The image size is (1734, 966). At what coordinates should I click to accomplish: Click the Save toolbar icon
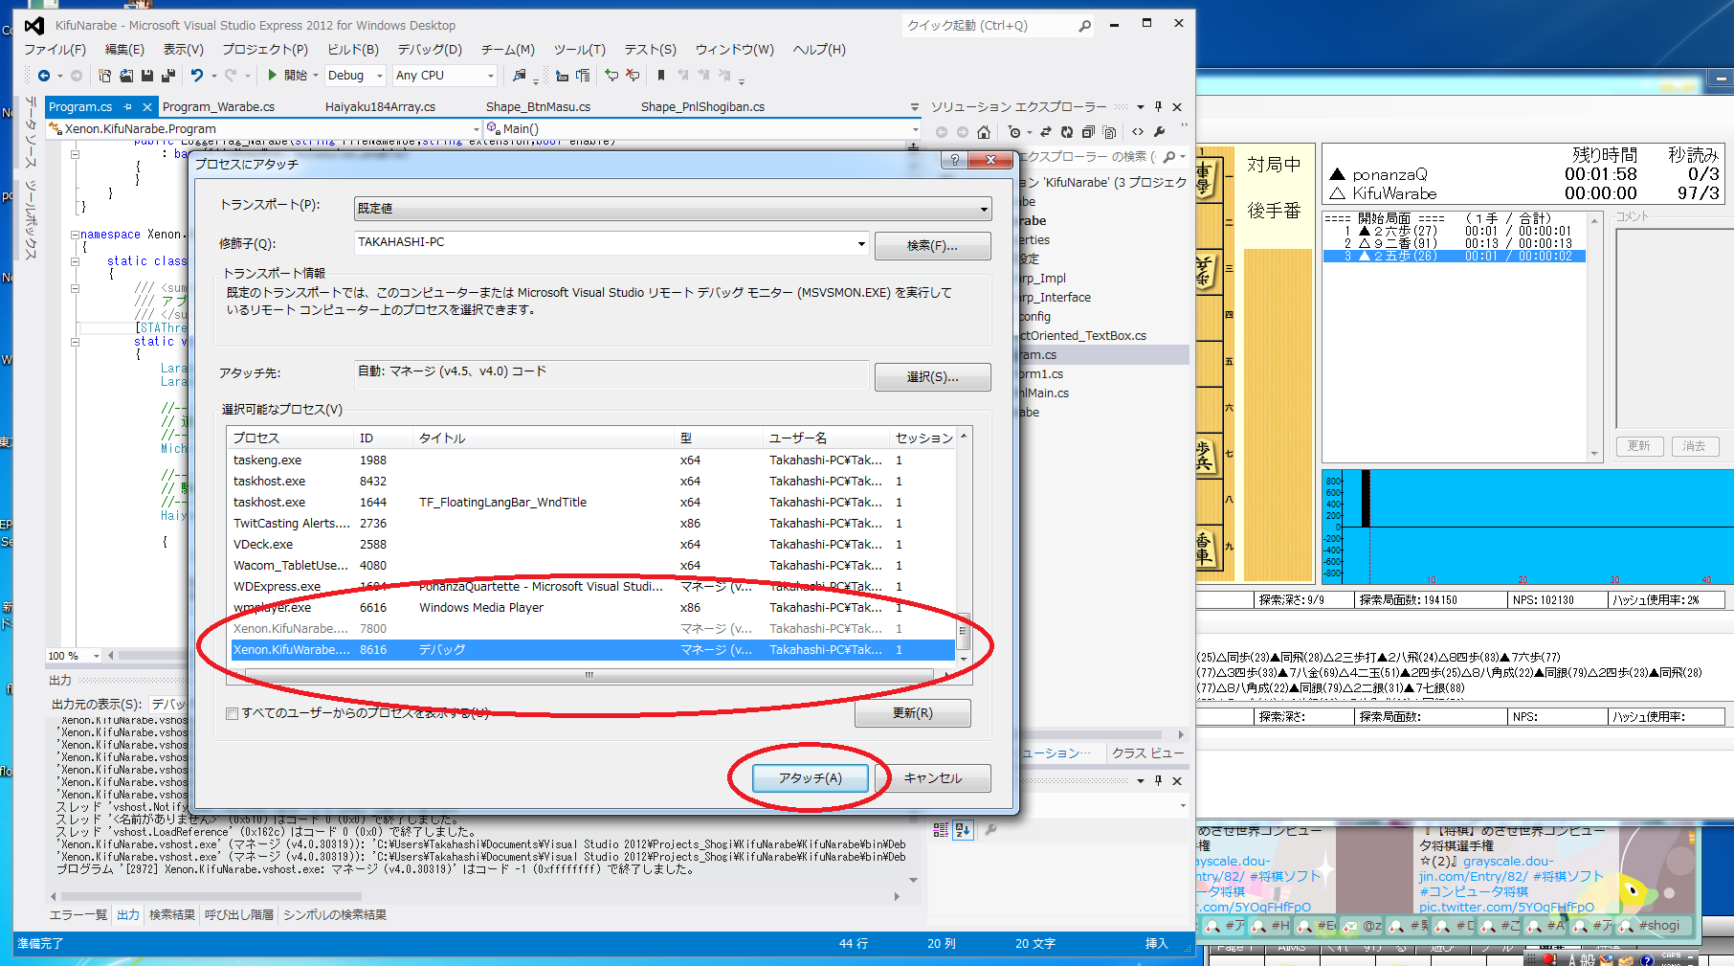coord(146,76)
